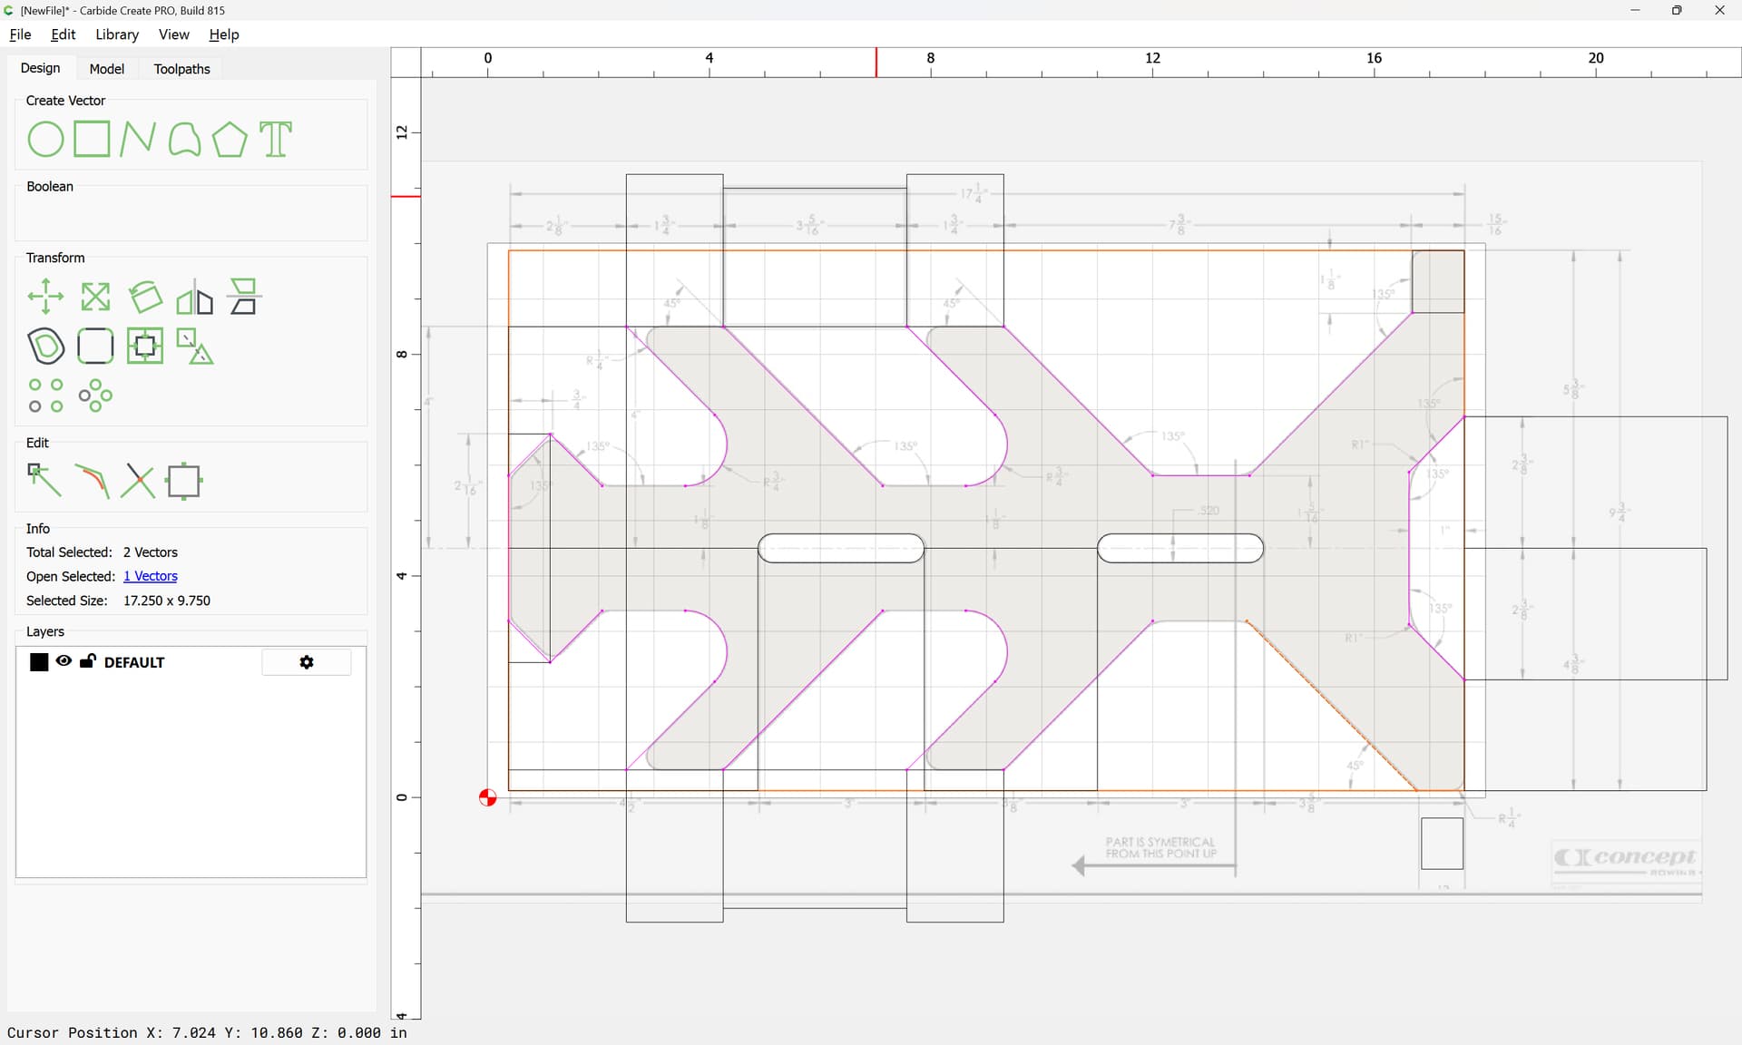Click the DEFAULT layer black color swatch

coord(39,662)
